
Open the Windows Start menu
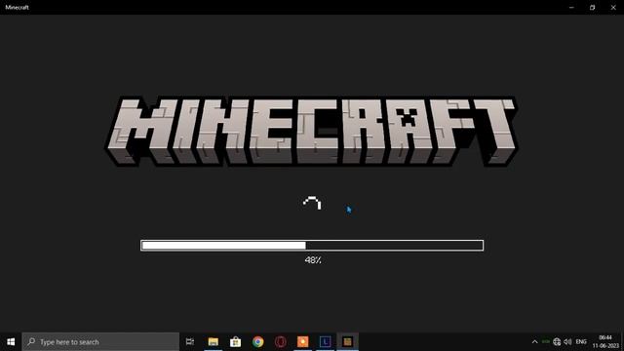tap(11, 342)
